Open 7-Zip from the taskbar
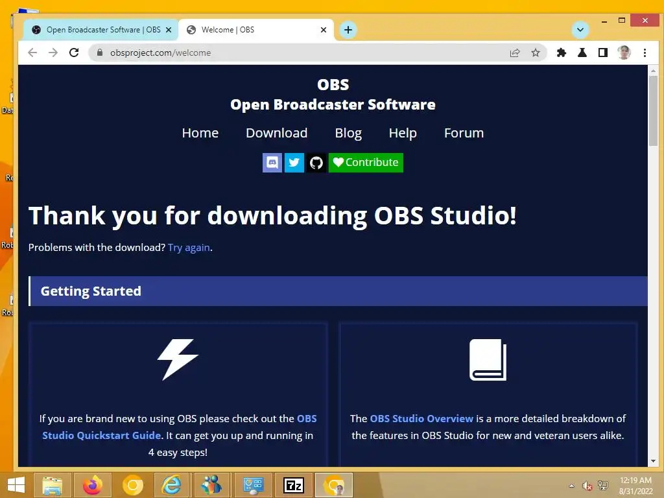The image size is (664, 498). [x=294, y=485]
